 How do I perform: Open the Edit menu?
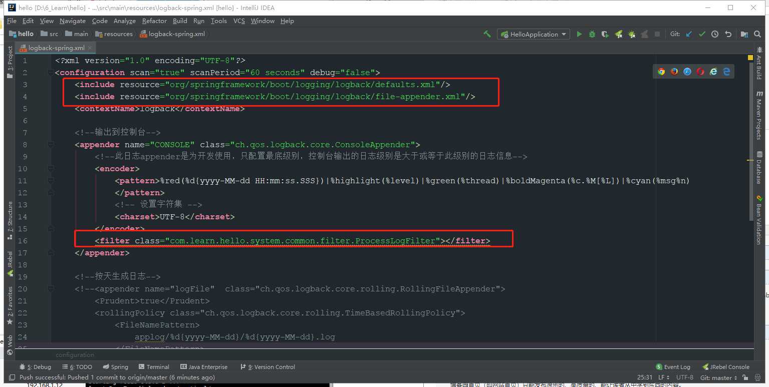28,21
